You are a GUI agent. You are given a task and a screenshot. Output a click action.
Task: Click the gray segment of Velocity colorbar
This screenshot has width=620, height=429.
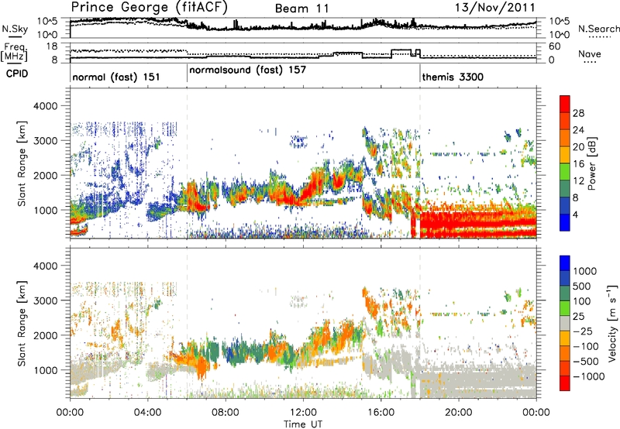pos(565,323)
